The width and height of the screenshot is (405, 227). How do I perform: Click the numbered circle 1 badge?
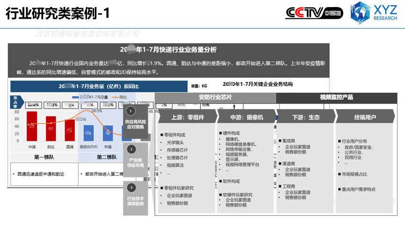[131, 110]
